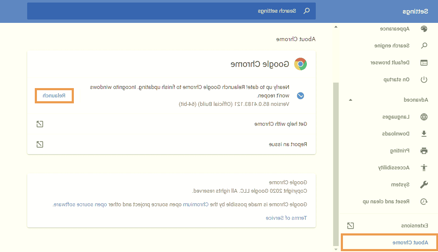The image size is (438, 252).
Task: Collapse the Advanced section in sidebar
Action: click(350, 100)
